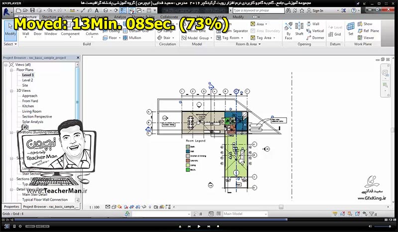Click the Thin Lines icon
Viewport: 398px width, 232px height.
123,10
